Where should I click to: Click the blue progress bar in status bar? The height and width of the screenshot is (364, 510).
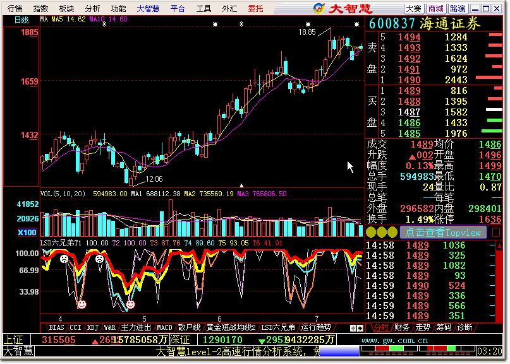point(339,351)
